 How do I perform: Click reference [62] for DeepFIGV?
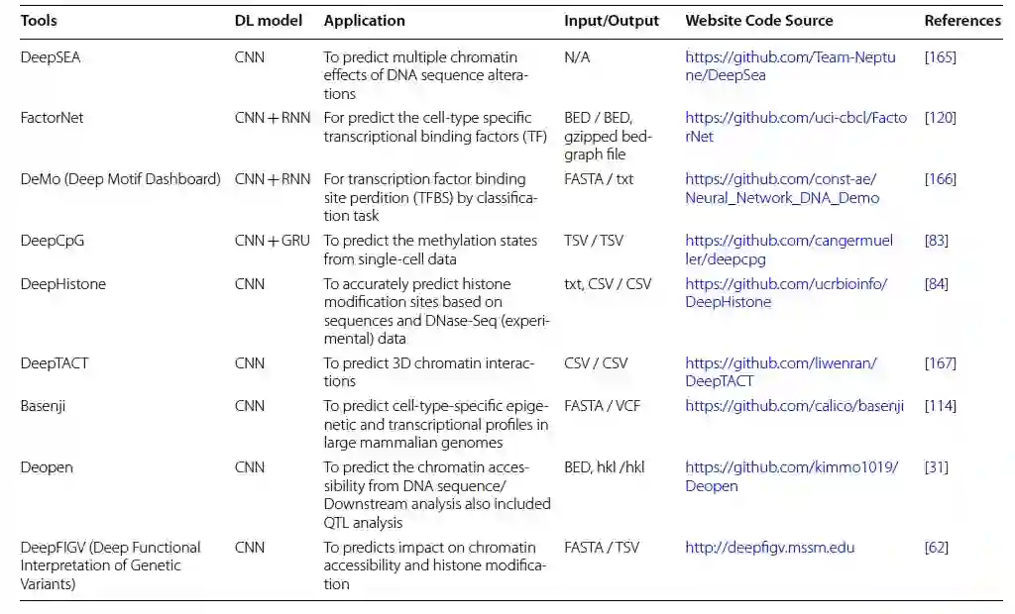(x=936, y=548)
